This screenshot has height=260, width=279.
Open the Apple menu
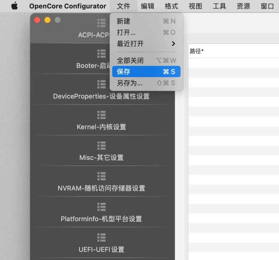[x=14, y=6]
